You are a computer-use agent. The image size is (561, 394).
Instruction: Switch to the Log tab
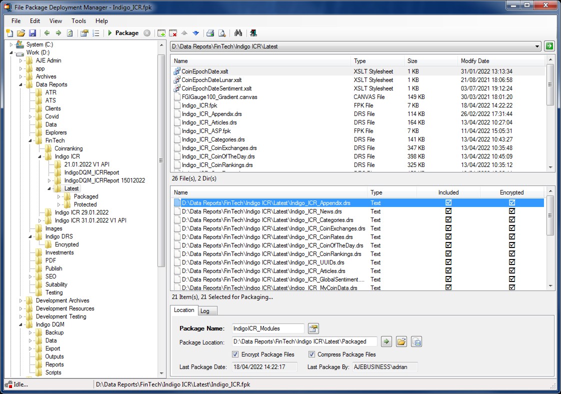[x=205, y=311]
